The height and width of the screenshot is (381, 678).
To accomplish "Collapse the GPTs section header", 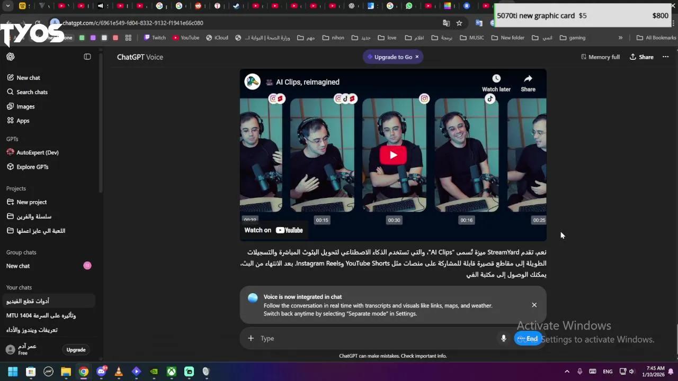I will (12, 139).
